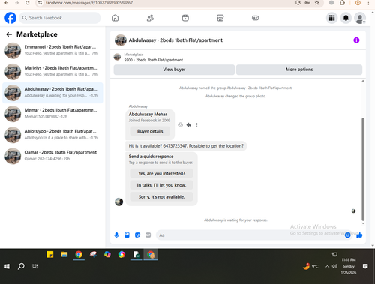
Task: Go back from Marketplace chats
Action: 9,34
